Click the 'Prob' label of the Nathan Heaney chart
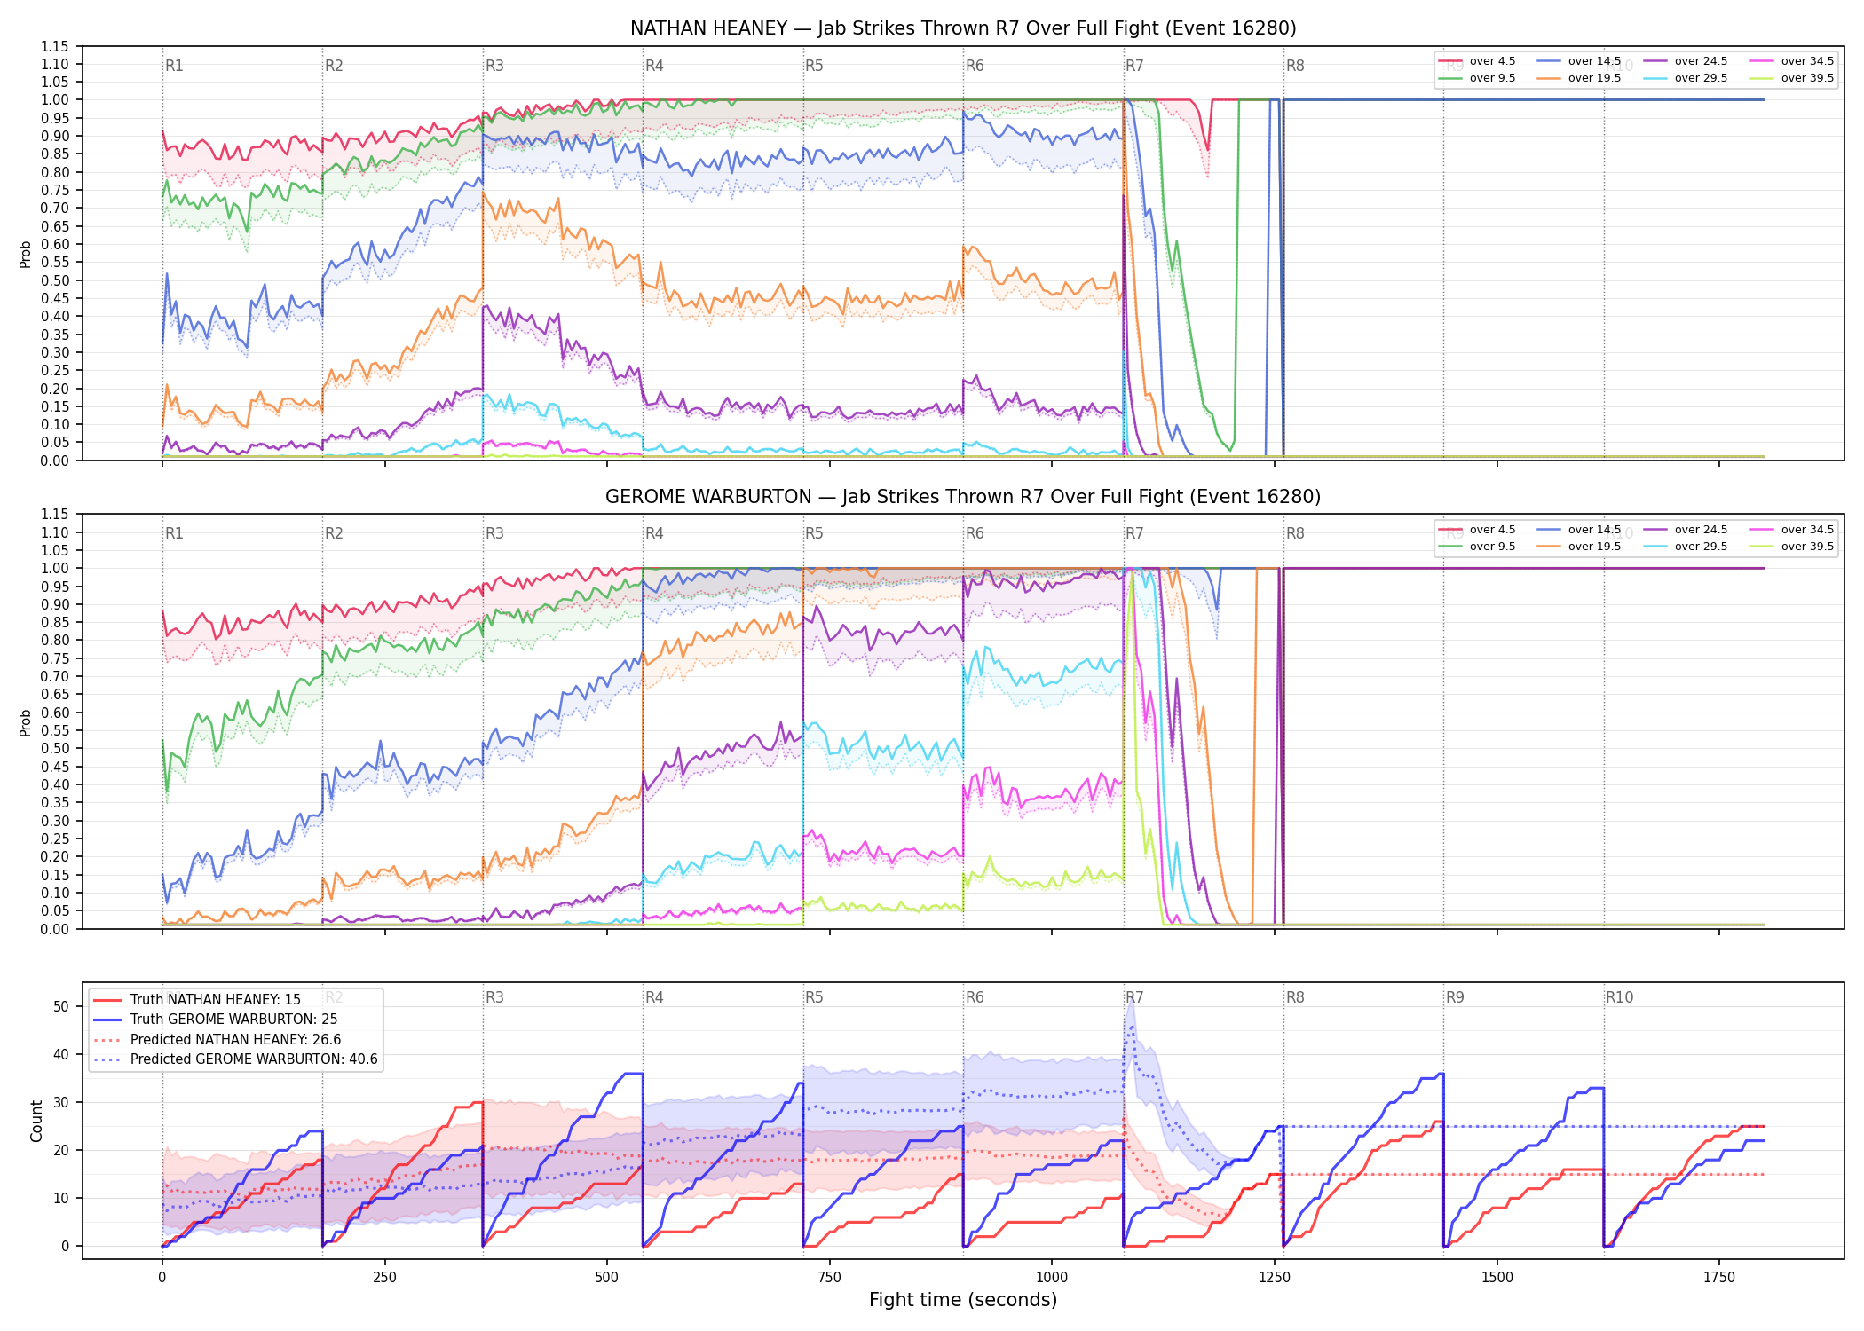 (x=26, y=254)
